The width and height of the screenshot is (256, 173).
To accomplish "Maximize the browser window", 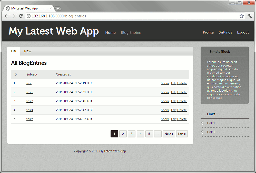I will [239, 3].
